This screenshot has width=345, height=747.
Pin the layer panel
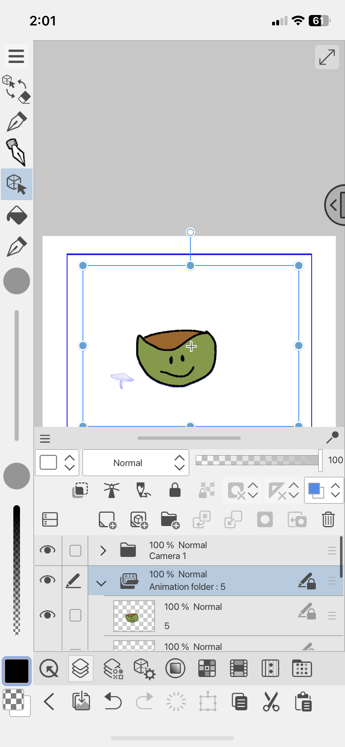click(332, 438)
